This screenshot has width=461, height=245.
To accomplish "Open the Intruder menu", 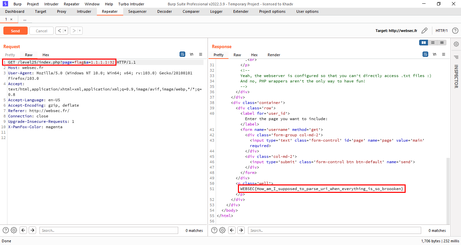I will (51, 4).
